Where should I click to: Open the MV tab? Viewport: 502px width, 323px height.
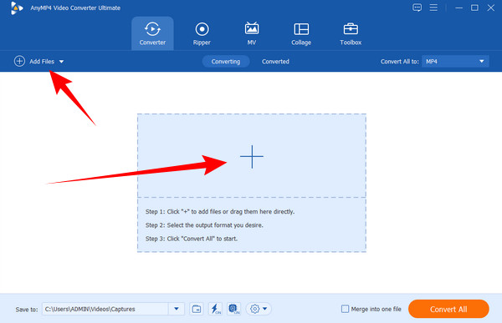[252, 33]
